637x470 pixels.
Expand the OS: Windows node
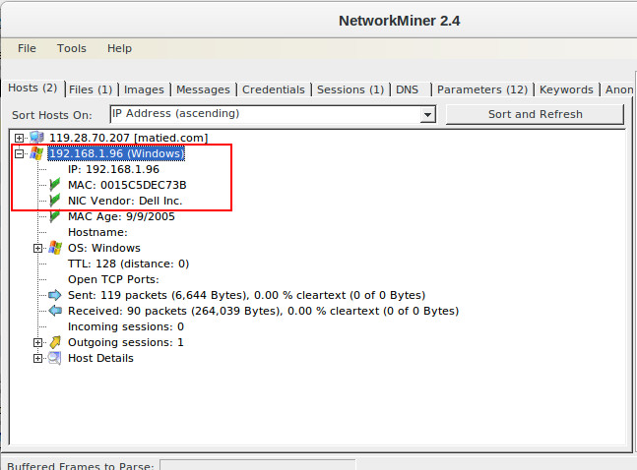tap(37, 248)
